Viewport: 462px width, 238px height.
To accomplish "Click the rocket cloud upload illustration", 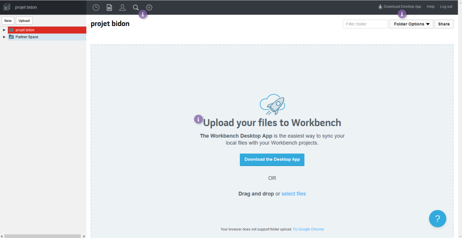I will pos(272,104).
